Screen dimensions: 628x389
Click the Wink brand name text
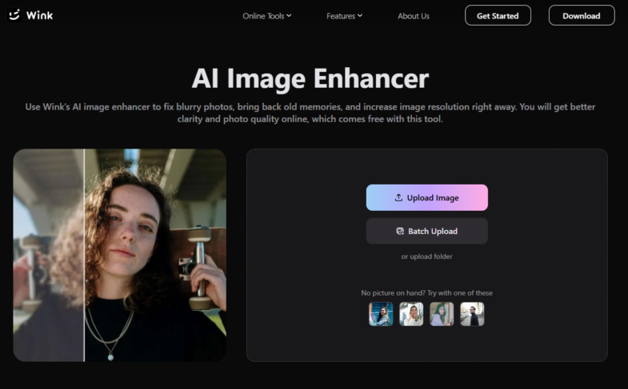click(x=39, y=16)
